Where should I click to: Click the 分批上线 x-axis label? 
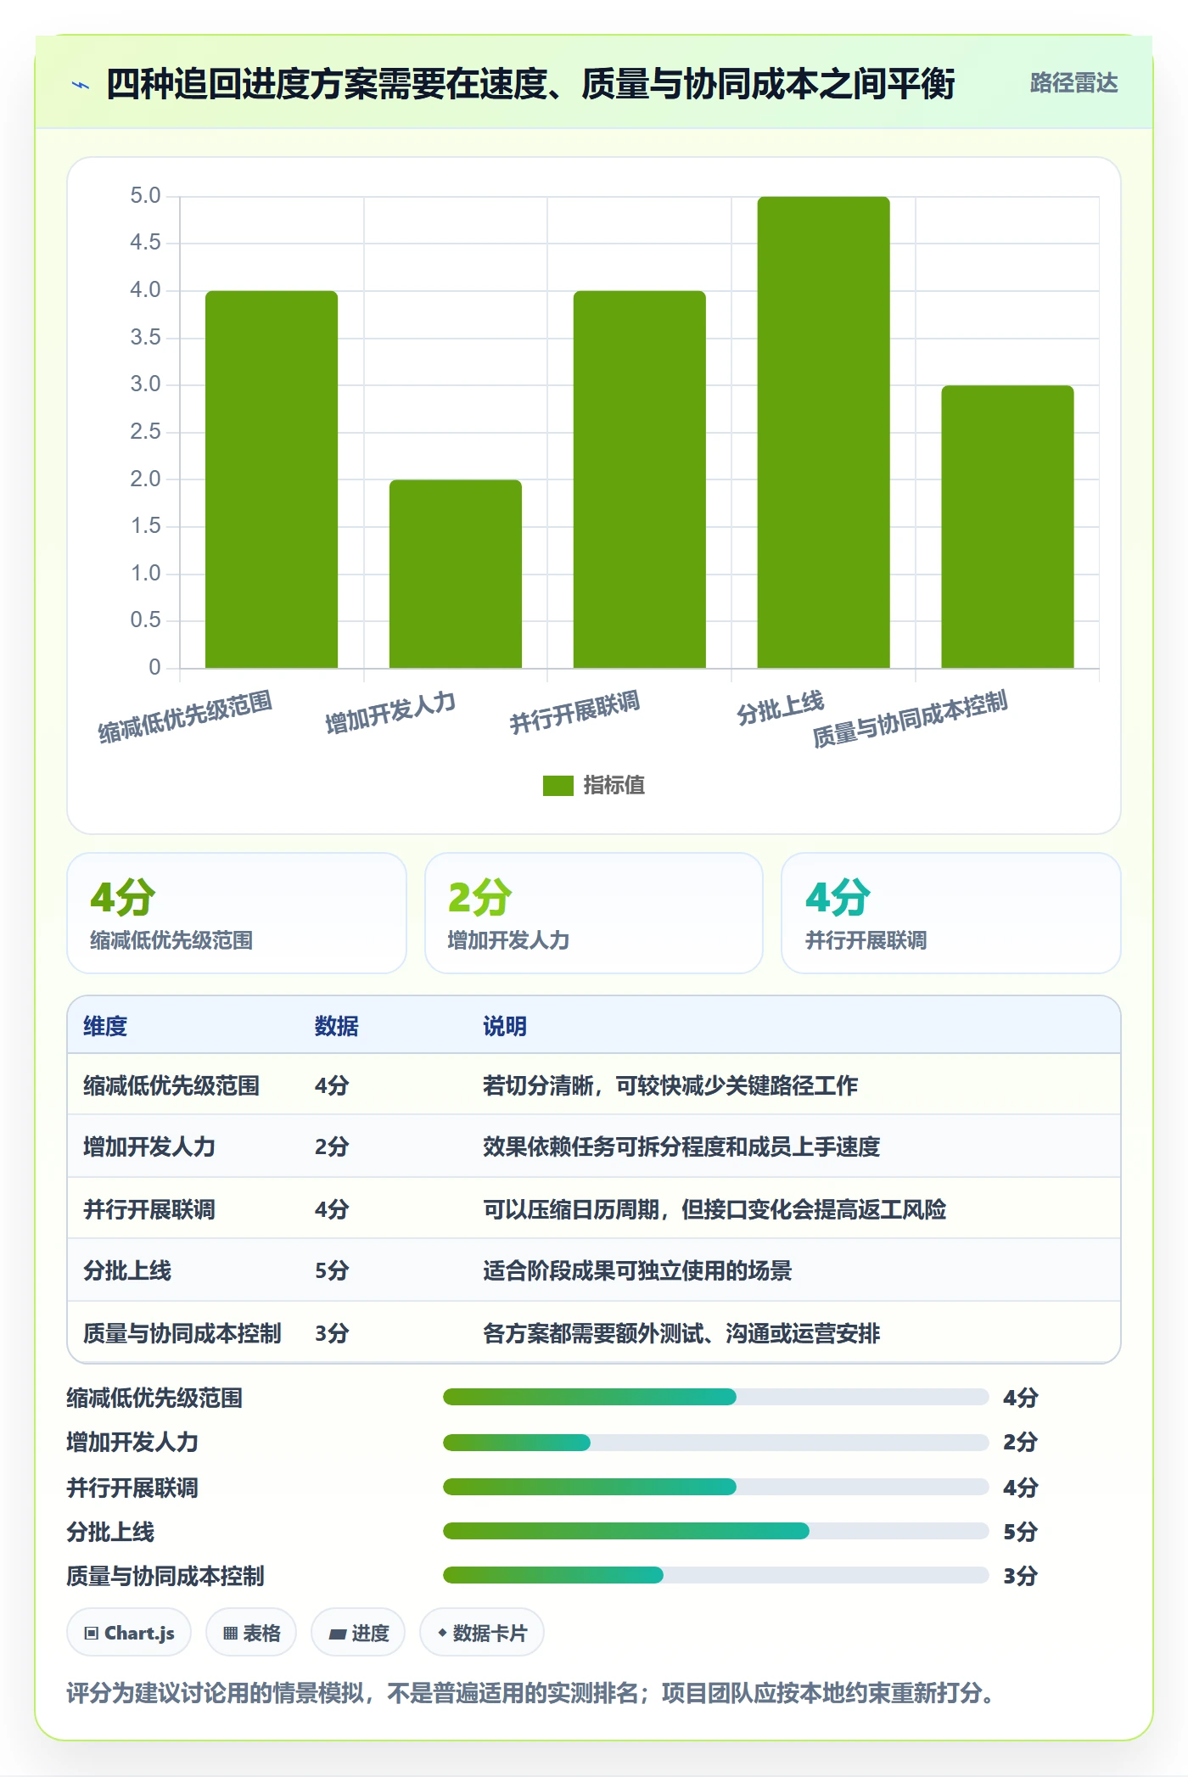780,707
